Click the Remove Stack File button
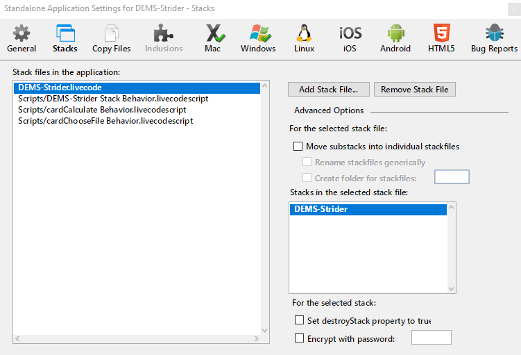This screenshot has height=355, width=521. 415,90
